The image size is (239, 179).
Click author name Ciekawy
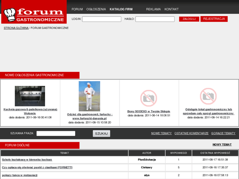point(147,168)
